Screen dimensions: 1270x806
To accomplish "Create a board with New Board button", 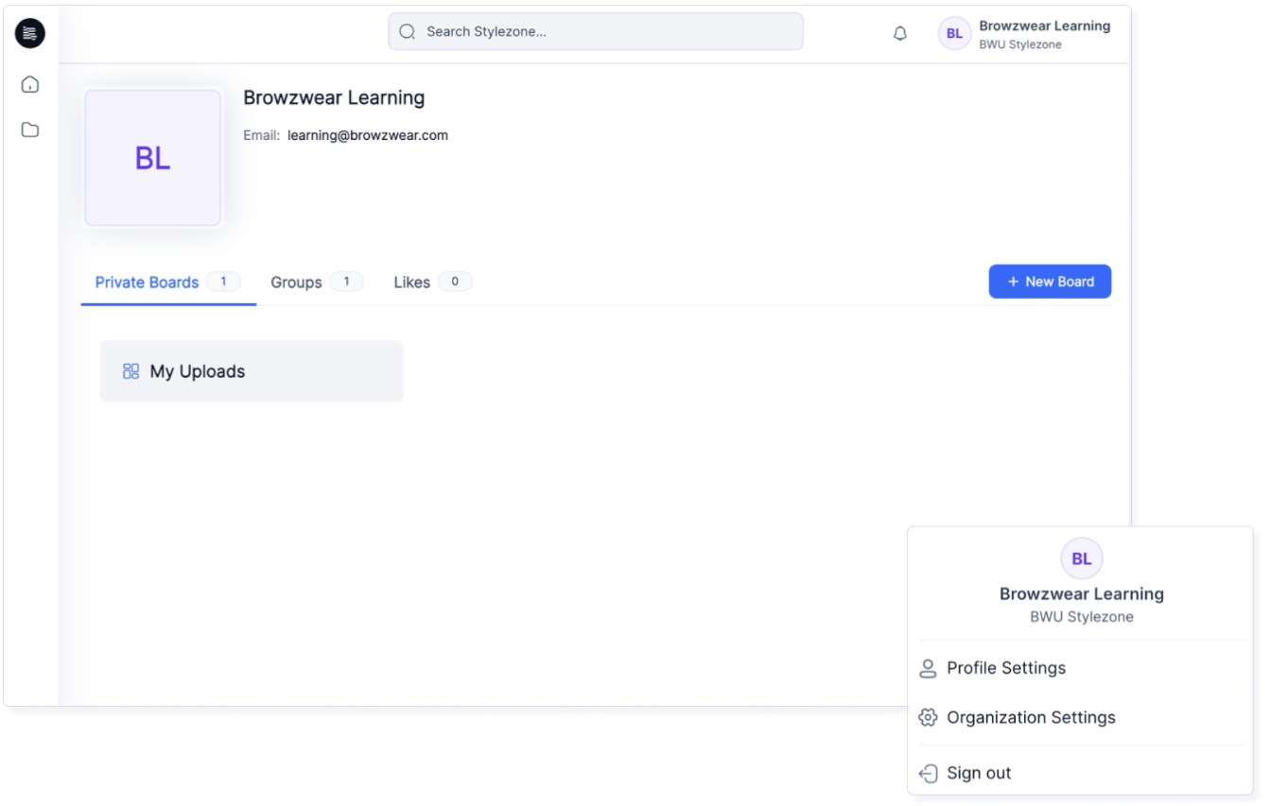I will (x=1050, y=282).
